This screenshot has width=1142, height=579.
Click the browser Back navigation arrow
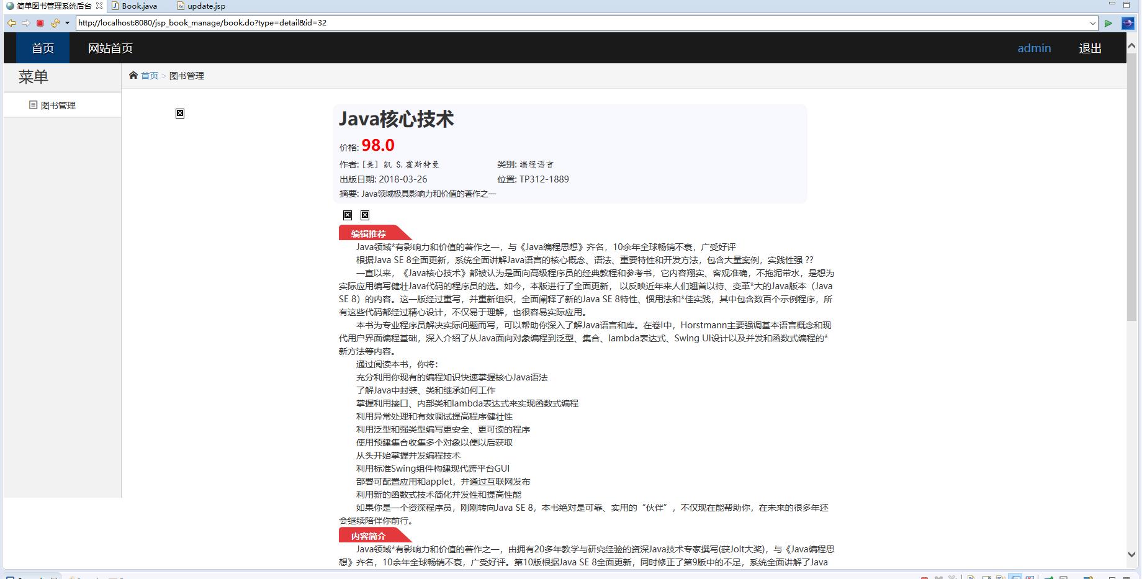(x=12, y=23)
